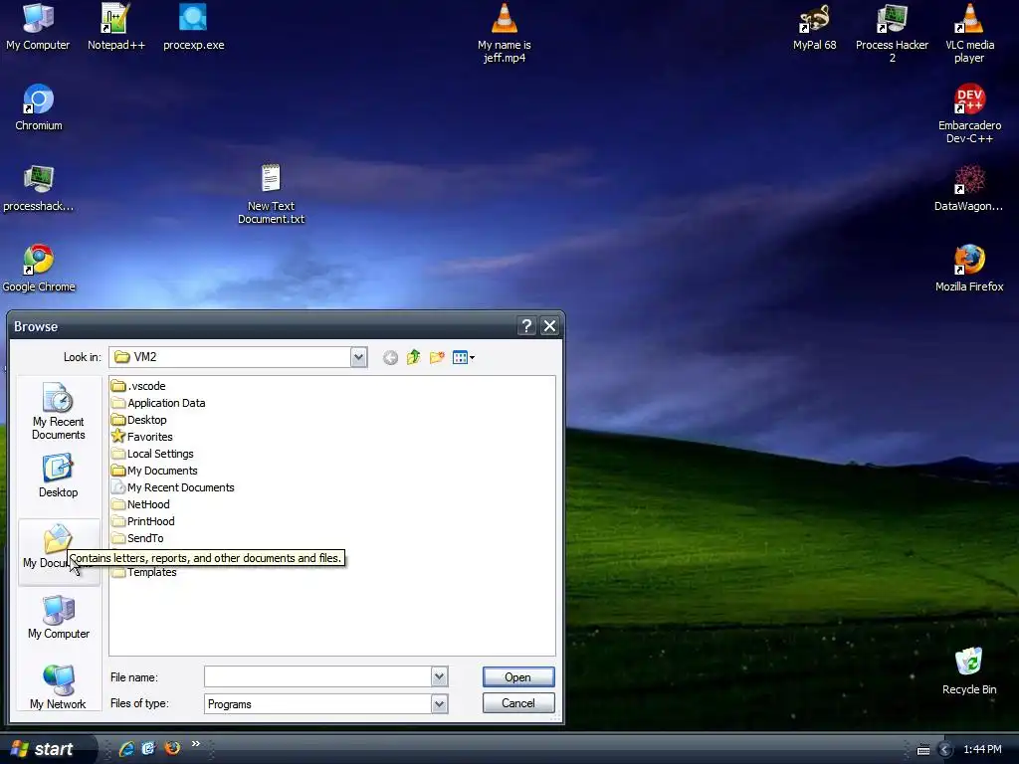Select the Application Data folder
This screenshot has height=764, width=1019.
point(158,403)
